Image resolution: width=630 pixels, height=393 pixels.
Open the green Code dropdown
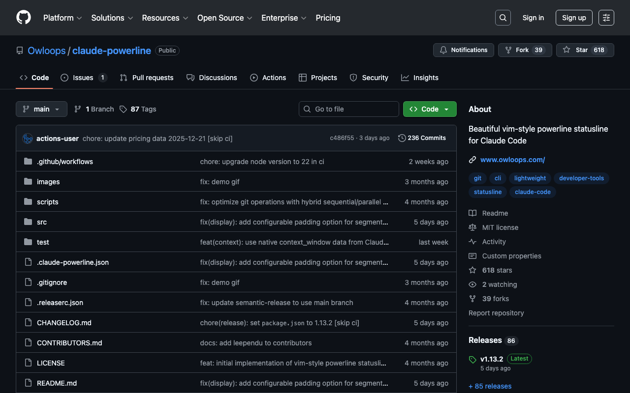[429, 109]
